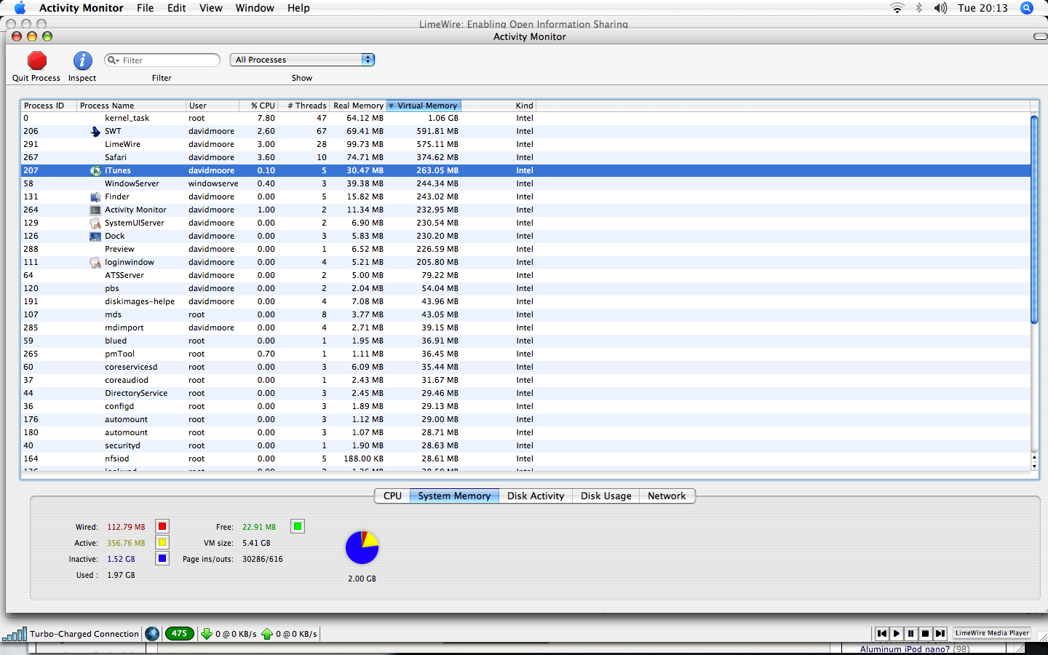Image resolution: width=1048 pixels, height=655 pixels.
Task: Sort by % CPU column header
Action: pos(258,106)
